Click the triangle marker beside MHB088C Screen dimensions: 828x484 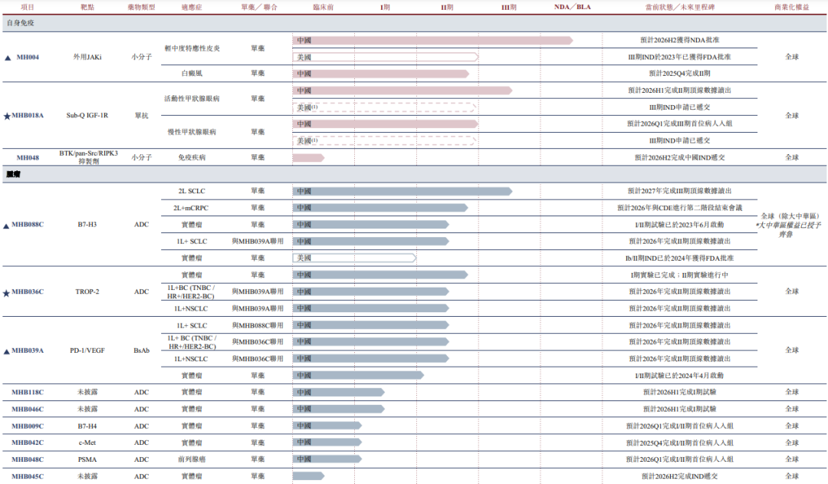[6, 226]
